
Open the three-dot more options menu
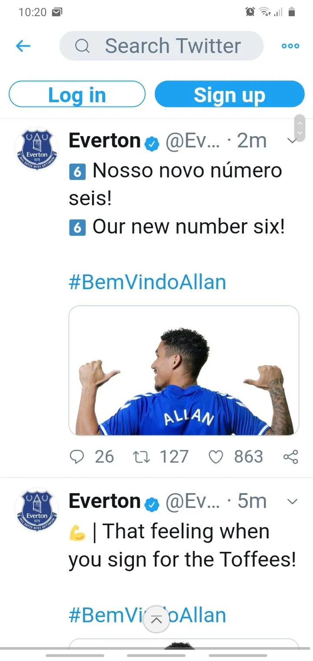click(x=290, y=46)
